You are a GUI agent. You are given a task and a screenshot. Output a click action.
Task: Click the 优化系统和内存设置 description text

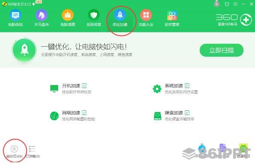pos(181,92)
